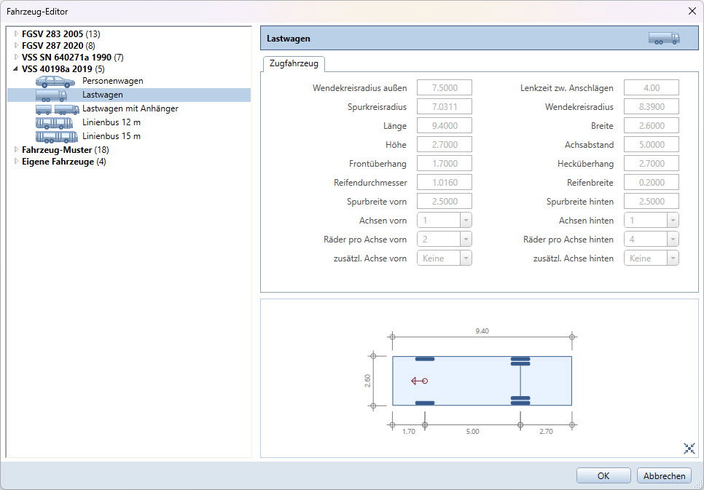The width and height of the screenshot is (704, 490).
Task: Click the 5.00 wheelbase dimension label
Action: click(472, 431)
